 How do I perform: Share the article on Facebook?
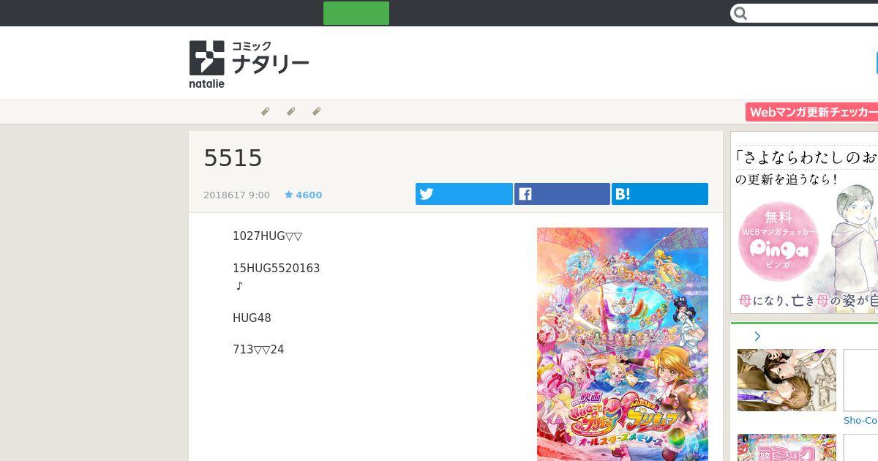562,194
